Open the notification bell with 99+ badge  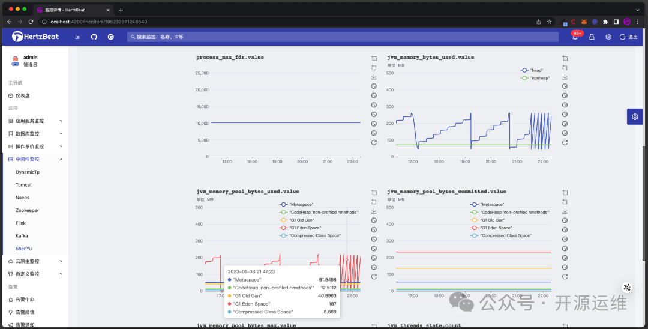coord(575,37)
